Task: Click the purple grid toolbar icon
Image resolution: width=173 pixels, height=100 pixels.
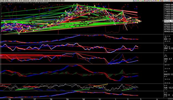Action: tap(136, 1)
